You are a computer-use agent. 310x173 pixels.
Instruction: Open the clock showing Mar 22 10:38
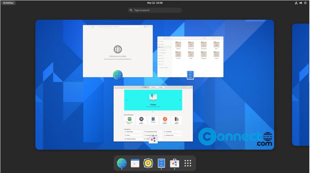click(x=155, y=3)
